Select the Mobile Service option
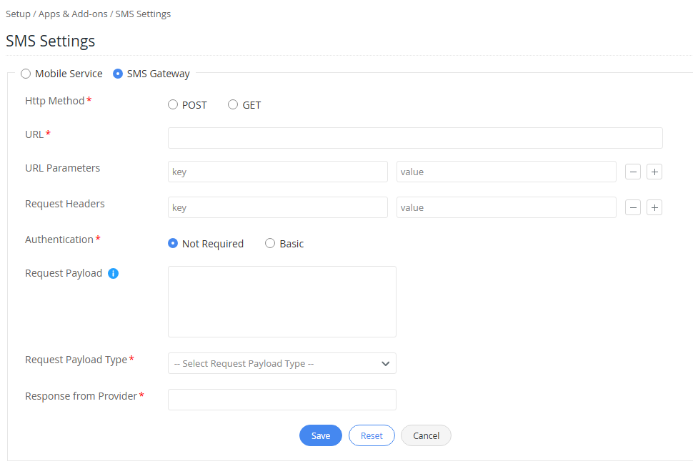 coord(26,74)
